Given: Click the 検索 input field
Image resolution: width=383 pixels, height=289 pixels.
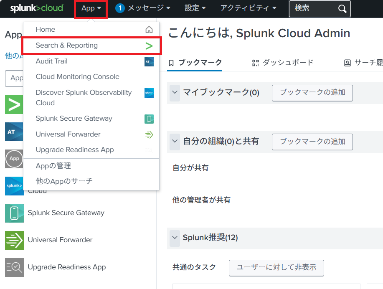Looking at the screenshot, I should coord(313,9).
